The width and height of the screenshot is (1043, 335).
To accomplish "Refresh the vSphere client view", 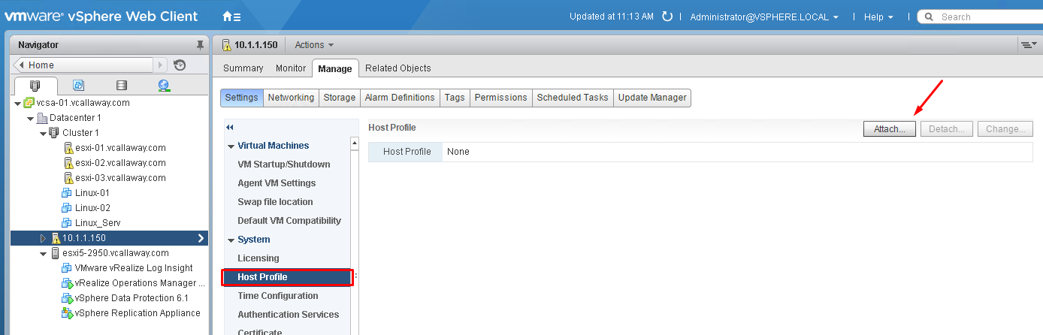I will click(x=667, y=17).
